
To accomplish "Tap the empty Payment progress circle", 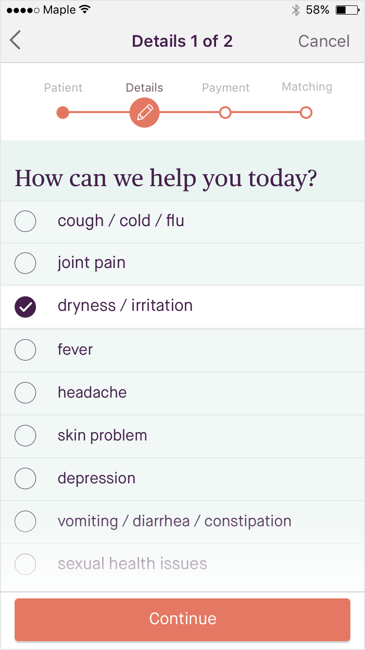I will (x=225, y=113).
